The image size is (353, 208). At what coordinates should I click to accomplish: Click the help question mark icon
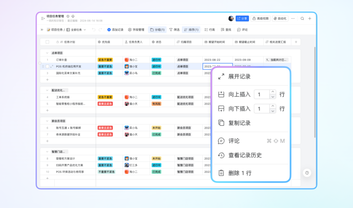coord(307,173)
